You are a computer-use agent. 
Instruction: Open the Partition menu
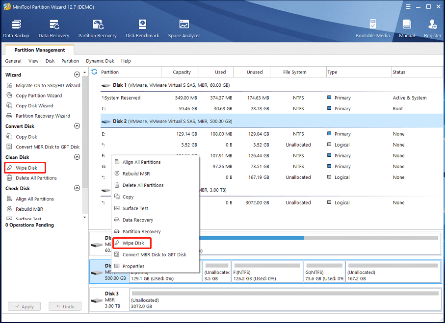(x=70, y=61)
